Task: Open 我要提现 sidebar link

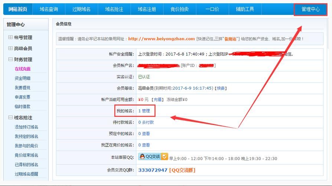Action: click(x=23, y=87)
